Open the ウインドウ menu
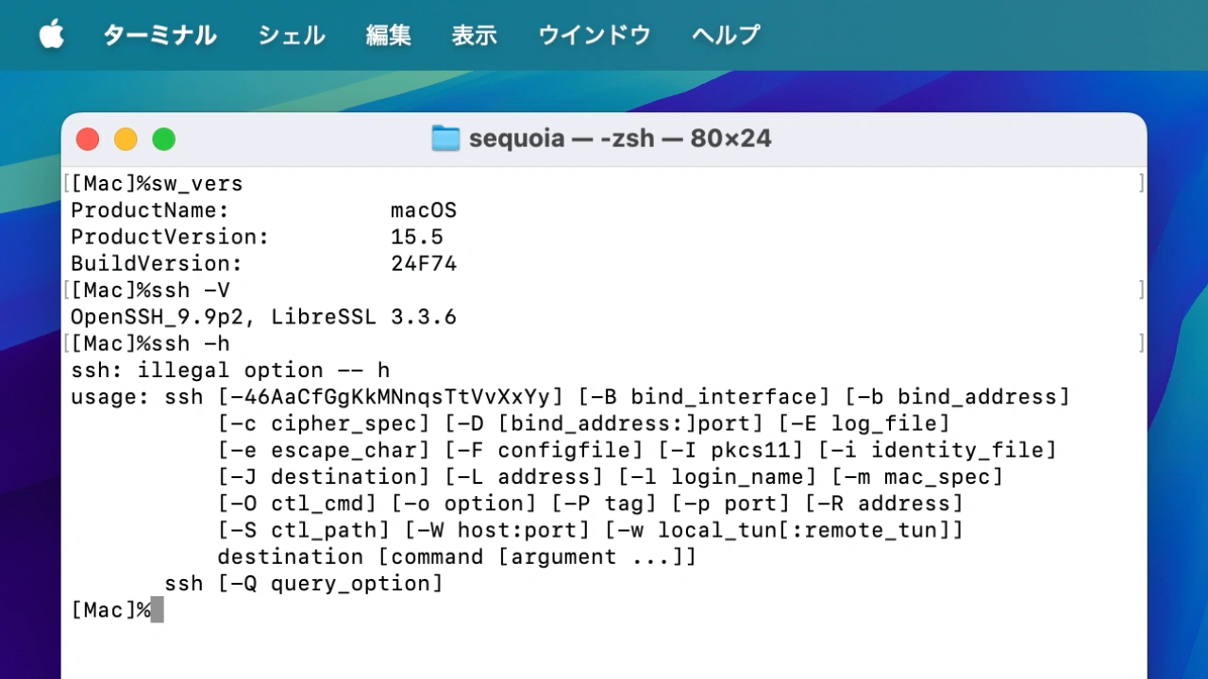This screenshot has height=679, width=1208. click(x=595, y=36)
